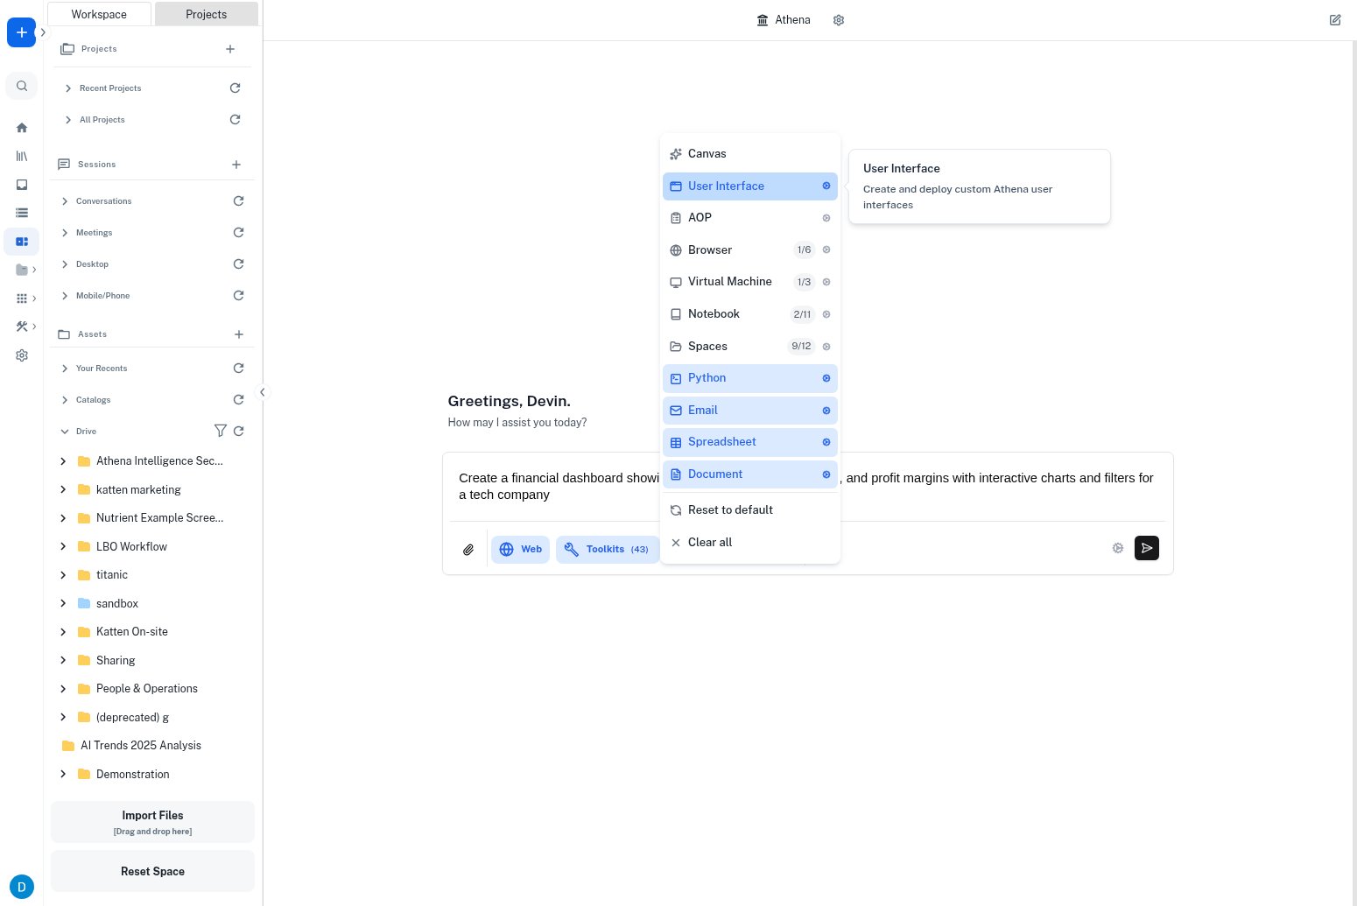Refresh Recent Projects
The height and width of the screenshot is (906, 1357).
(235, 88)
